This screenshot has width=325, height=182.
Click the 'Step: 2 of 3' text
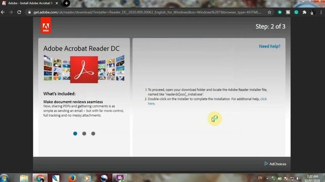coord(270,26)
